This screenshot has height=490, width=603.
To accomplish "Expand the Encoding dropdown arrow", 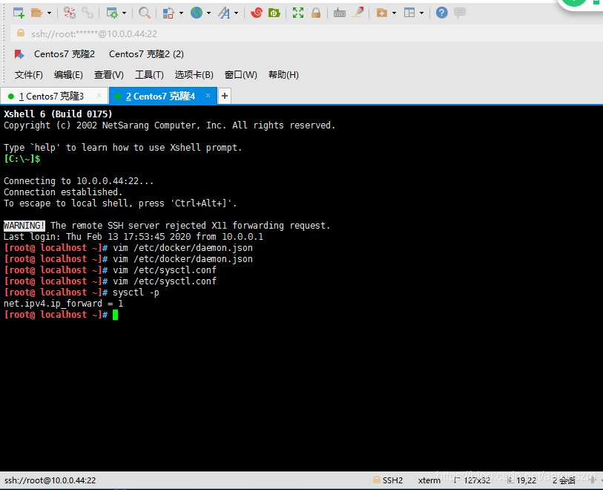I will coord(209,13).
